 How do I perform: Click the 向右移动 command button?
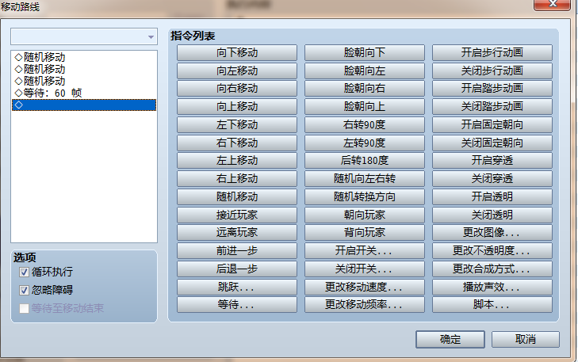tap(236, 89)
